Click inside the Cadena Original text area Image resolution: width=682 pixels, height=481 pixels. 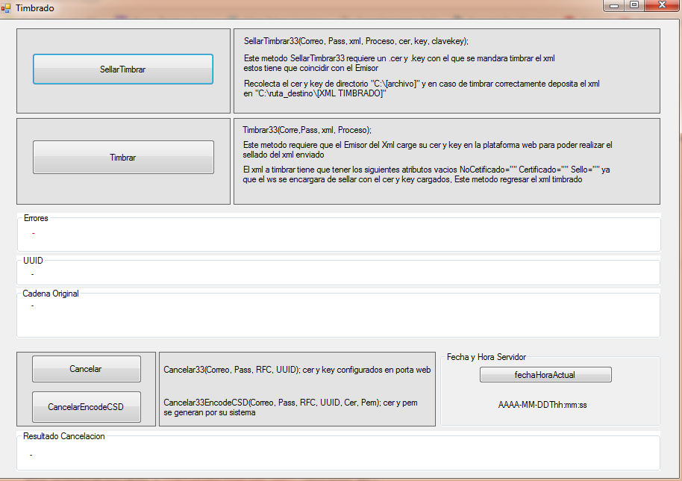(337, 316)
